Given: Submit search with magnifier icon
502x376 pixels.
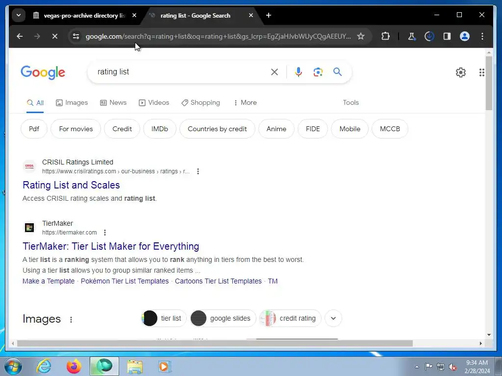Looking at the screenshot, I should (337, 72).
